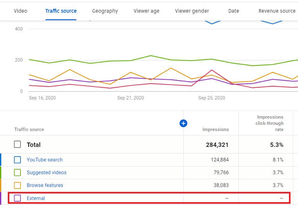Open the Date tab

pos(234,11)
